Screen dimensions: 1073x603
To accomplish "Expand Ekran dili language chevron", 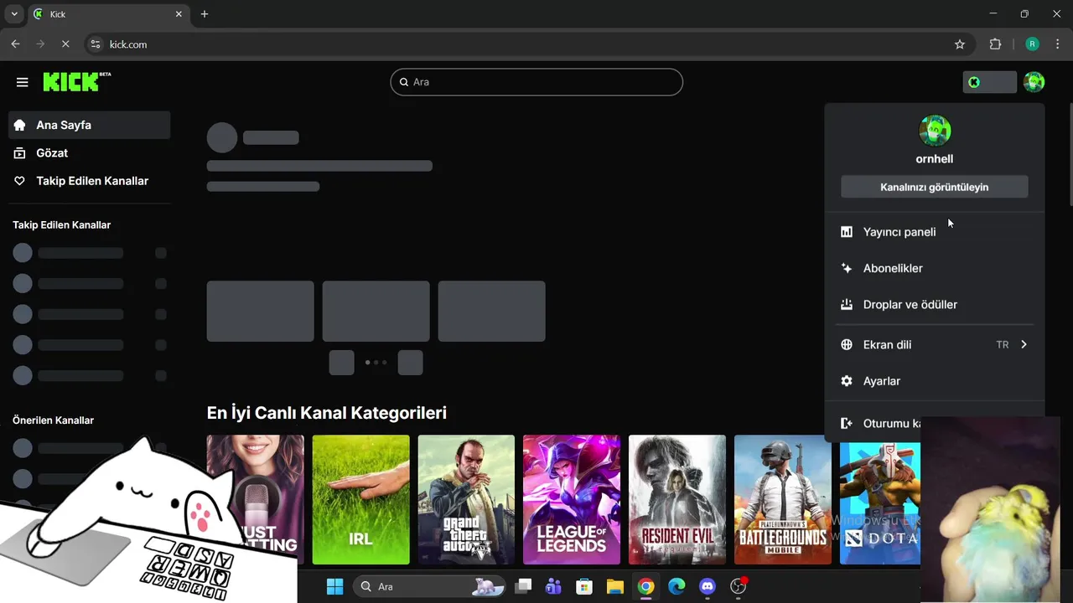I will pos(1024,345).
